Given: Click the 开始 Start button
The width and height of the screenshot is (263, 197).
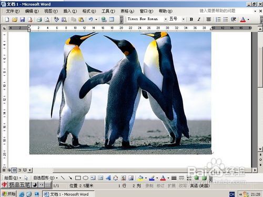Looking at the screenshot, I should pos(9,194).
